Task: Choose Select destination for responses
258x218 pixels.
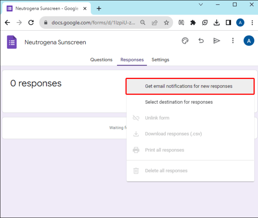Action: [190, 102]
